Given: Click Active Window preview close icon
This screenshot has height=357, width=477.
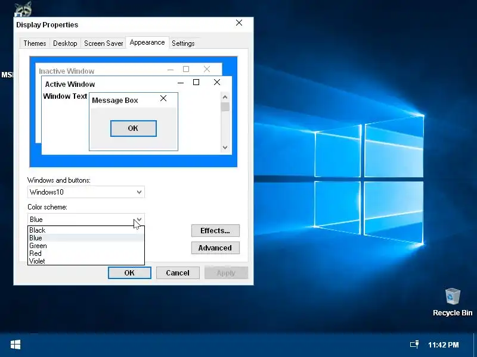Looking at the screenshot, I should (x=217, y=82).
